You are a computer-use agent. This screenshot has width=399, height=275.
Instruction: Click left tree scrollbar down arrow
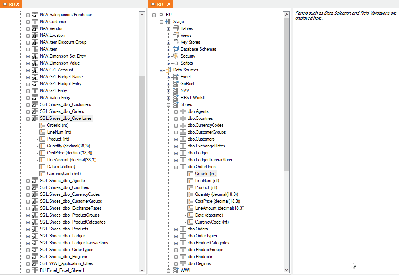[142, 270]
